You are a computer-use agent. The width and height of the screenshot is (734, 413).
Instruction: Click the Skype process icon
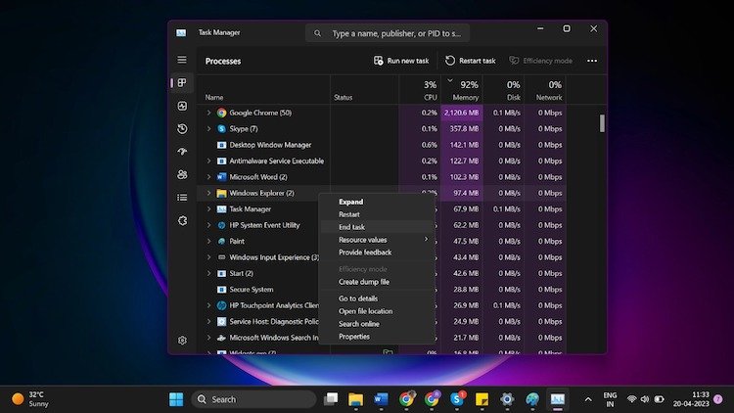pyautogui.click(x=221, y=129)
